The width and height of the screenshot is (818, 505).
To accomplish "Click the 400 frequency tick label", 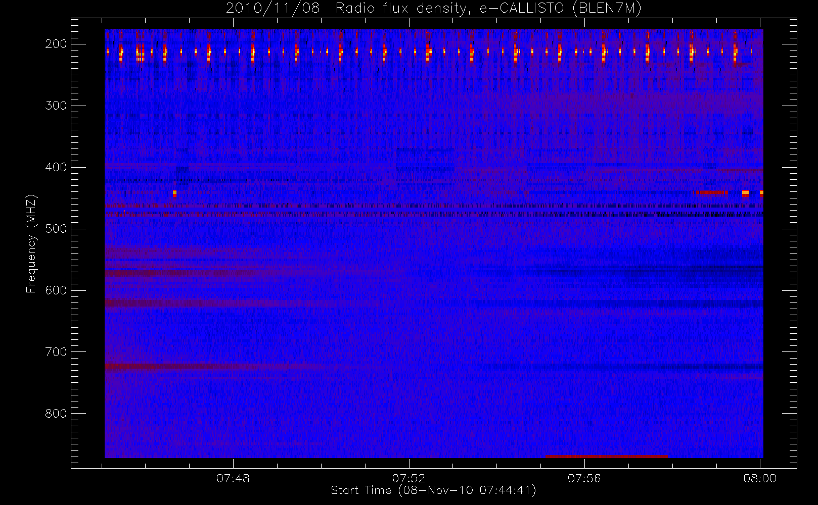I will coord(56,167).
